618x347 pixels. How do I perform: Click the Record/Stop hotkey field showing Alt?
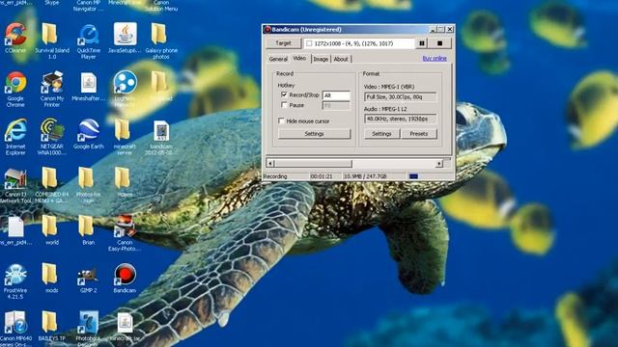click(x=336, y=95)
